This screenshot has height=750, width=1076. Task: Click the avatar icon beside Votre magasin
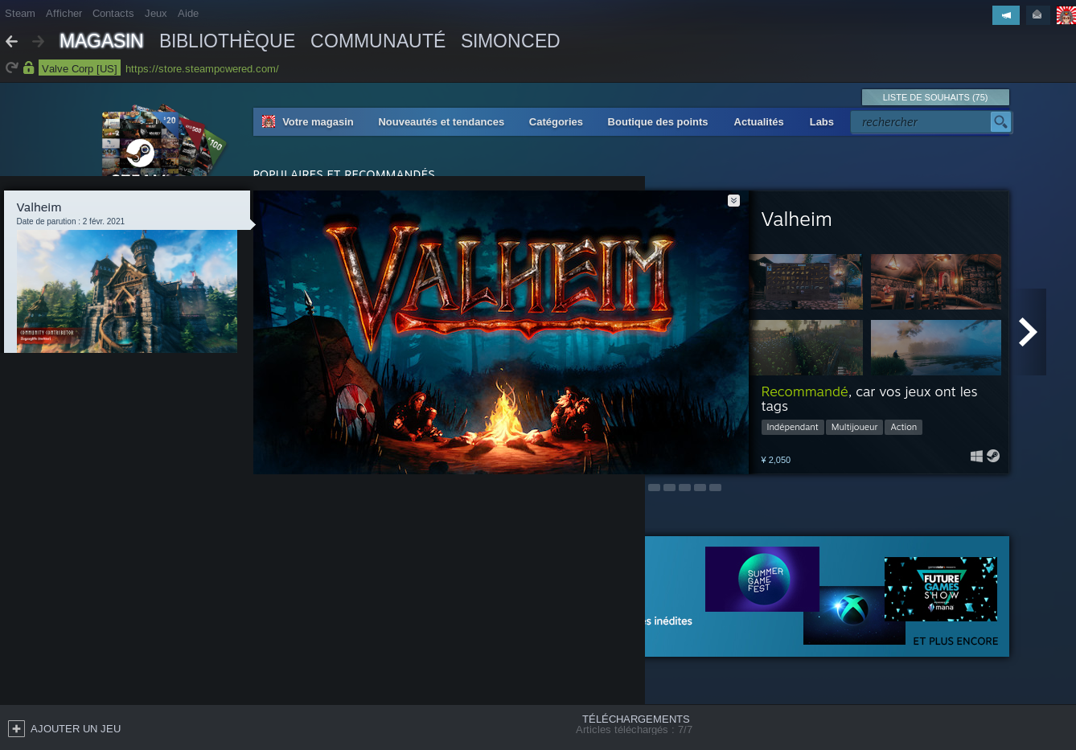tap(269, 121)
